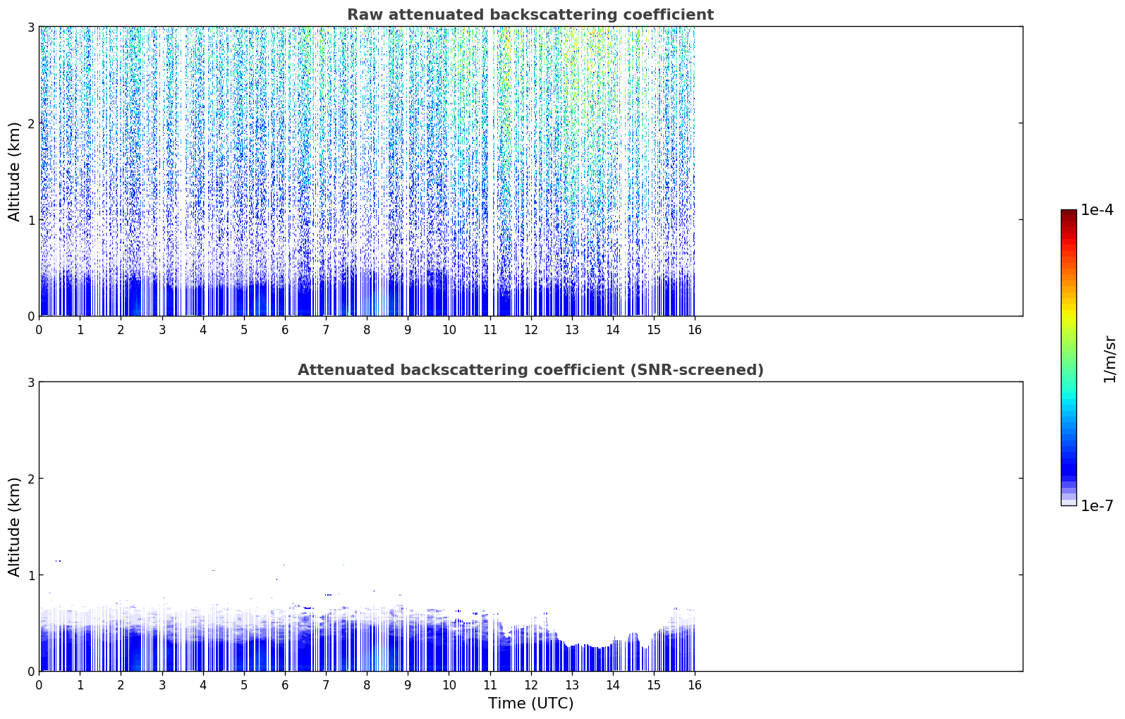Click hour tick 8 on bottom plot
Screen dimensions: 1125x719
click(367, 685)
